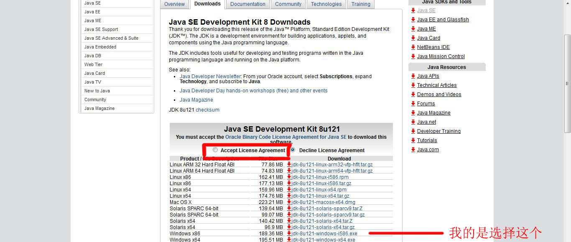This screenshot has width=571, height=242.
Task: Select the Accept License Agreement radio button
Action: click(x=215, y=150)
